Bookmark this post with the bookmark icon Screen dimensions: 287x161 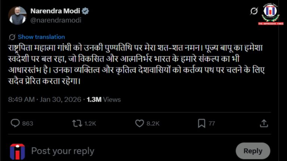pyautogui.click(x=201, y=123)
